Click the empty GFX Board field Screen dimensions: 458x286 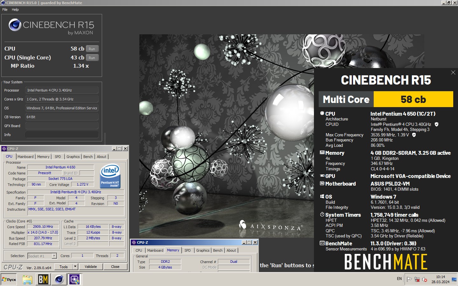coord(62,126)
